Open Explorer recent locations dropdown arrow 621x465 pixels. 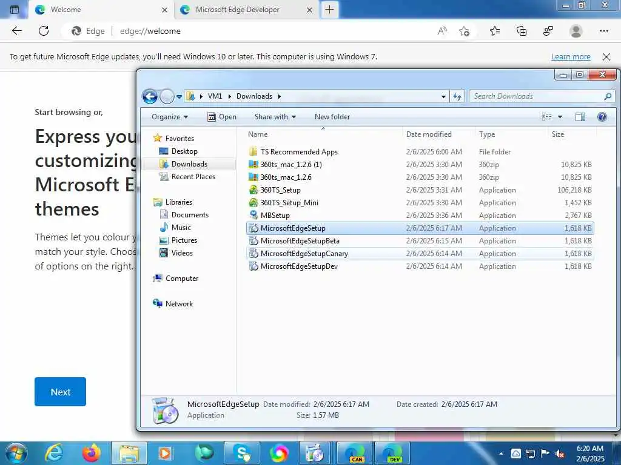tap(179, 96)
